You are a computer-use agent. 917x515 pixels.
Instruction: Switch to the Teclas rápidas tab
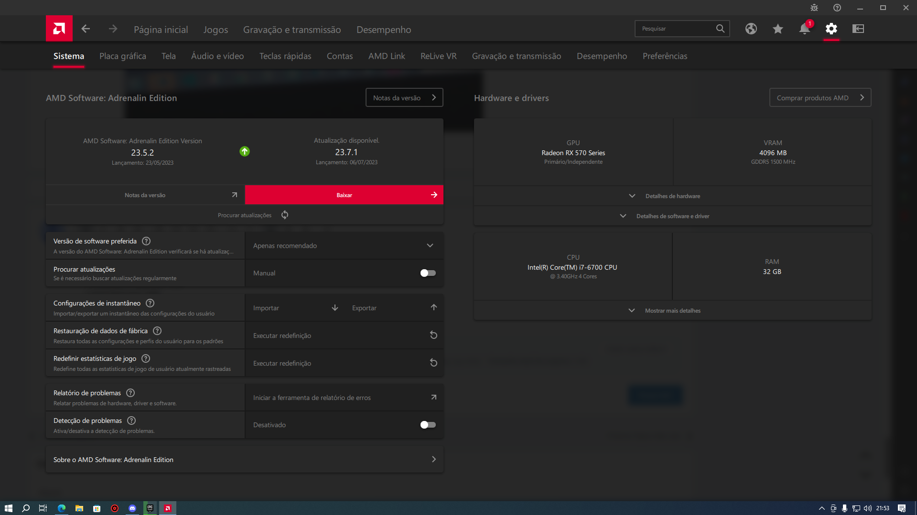pyautogui.click(x=285, y=56)
